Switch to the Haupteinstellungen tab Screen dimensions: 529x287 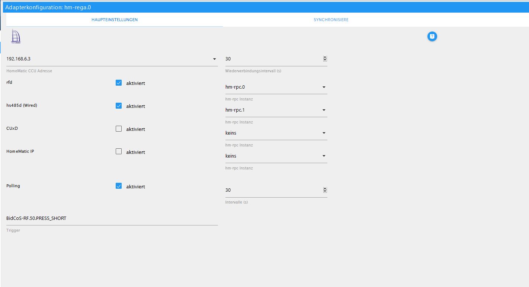[115, 20]
